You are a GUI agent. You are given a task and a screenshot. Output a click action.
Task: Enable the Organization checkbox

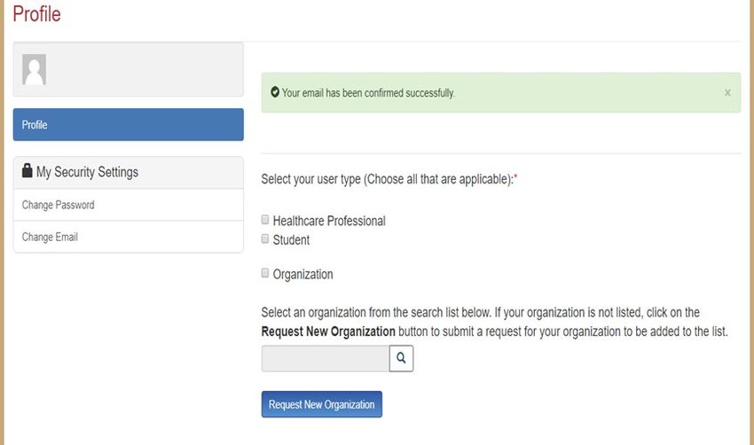point(265,273)
